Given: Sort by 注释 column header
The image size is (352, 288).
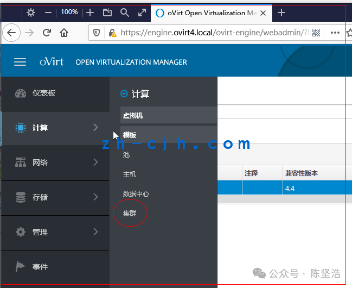Looking at the screenshot, I should (262, 173).
